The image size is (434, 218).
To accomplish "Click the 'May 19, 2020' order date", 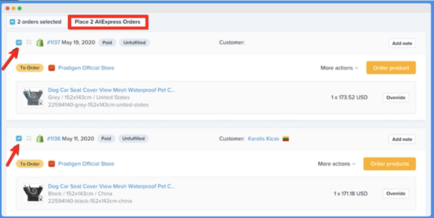I will pyautogui.click(x=78, y=43).
